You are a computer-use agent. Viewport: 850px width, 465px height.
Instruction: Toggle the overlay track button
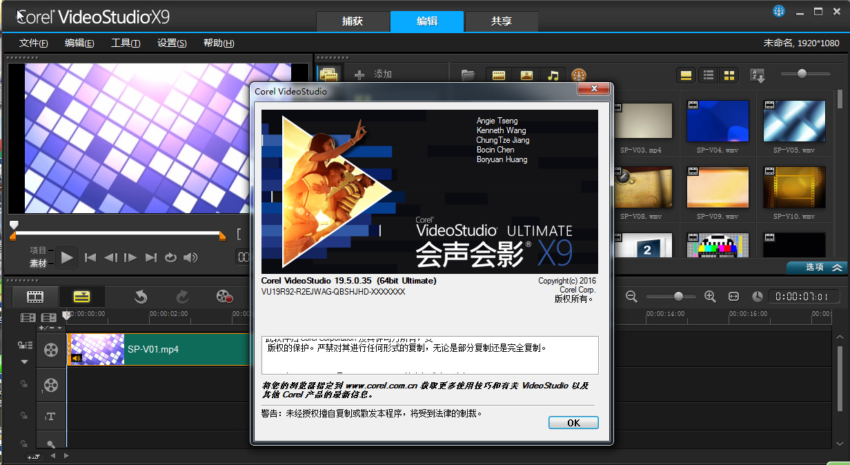tap(51, 385)
